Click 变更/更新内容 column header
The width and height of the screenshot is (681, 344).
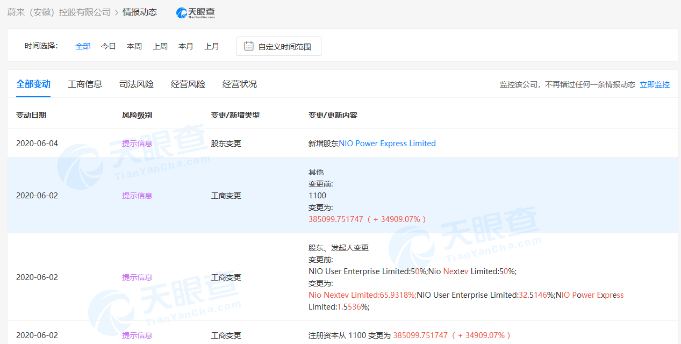point(333,115)
